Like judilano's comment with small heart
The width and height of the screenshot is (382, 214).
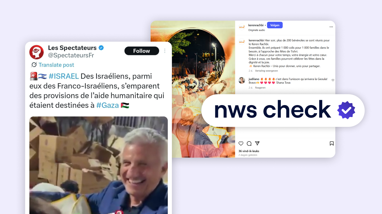(x=333, y=80)
